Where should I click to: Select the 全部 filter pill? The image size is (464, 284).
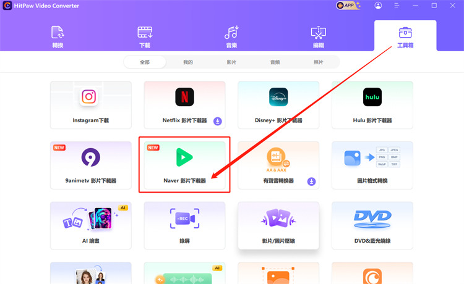(x=145, y=62)
